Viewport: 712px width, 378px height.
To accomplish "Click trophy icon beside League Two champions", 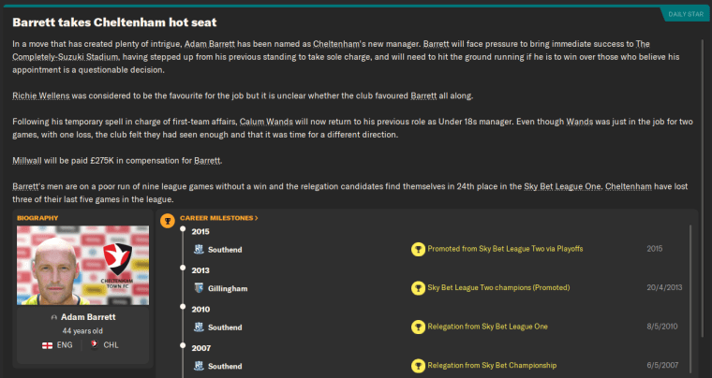I will (418, 288).
